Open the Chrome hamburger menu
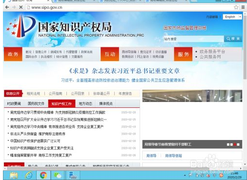Viewport: 247px width, 180px height. (243, 7)
